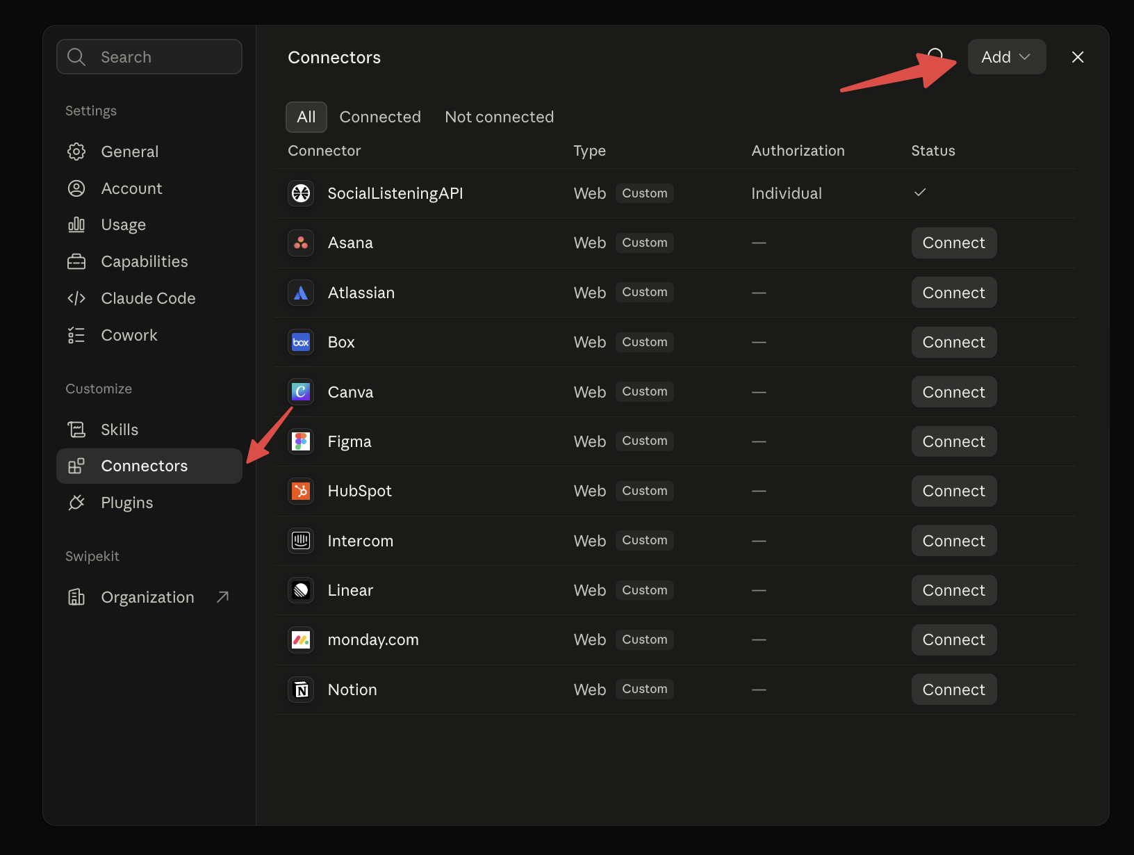Click the Atlassian logo icon

[301, 293]
